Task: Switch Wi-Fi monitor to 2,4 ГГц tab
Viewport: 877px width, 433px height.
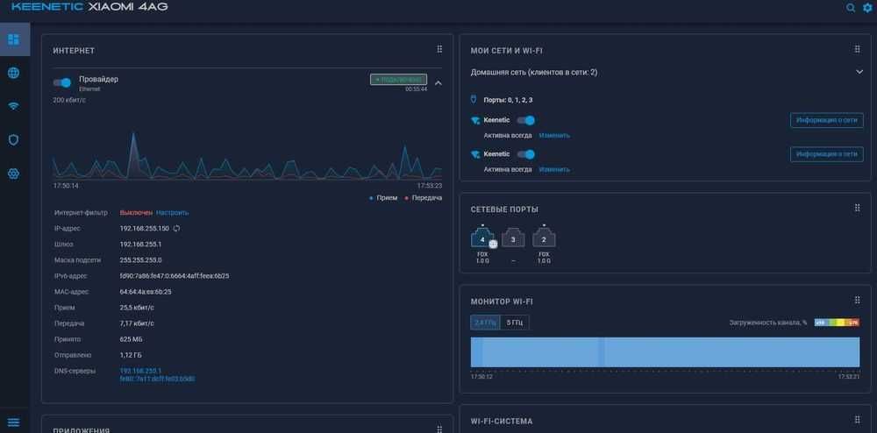Action: pyautogui.click(x=485, y=323)
